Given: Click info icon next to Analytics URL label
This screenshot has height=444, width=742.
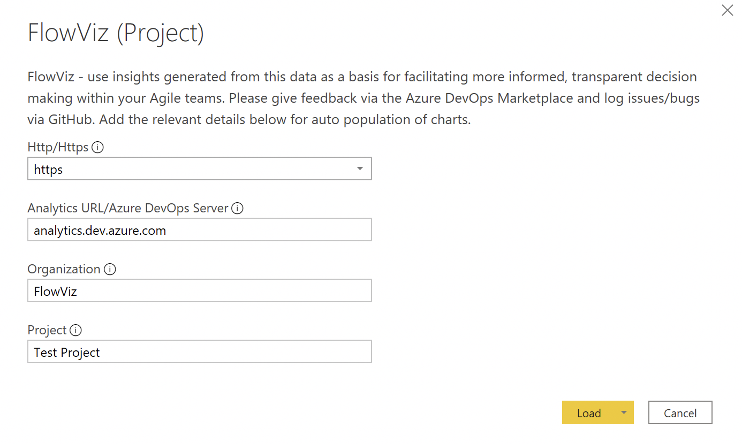Looking at the screenshot, I should [x=237, y=208].
